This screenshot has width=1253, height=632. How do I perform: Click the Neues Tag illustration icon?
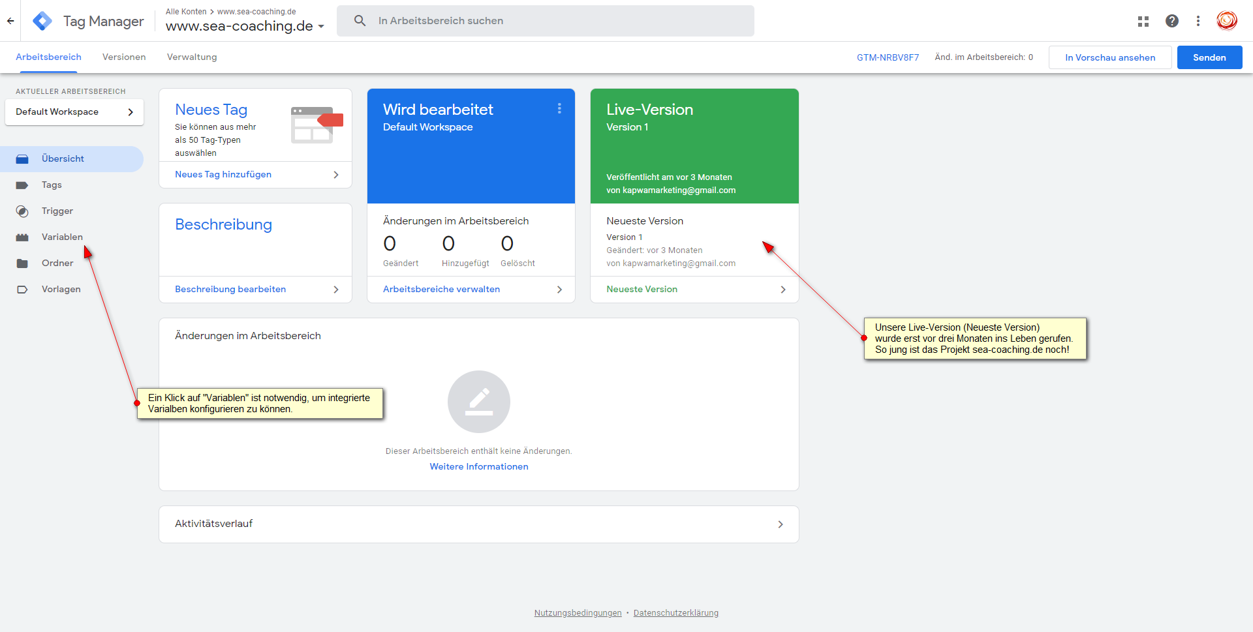[x=317, y=125]
